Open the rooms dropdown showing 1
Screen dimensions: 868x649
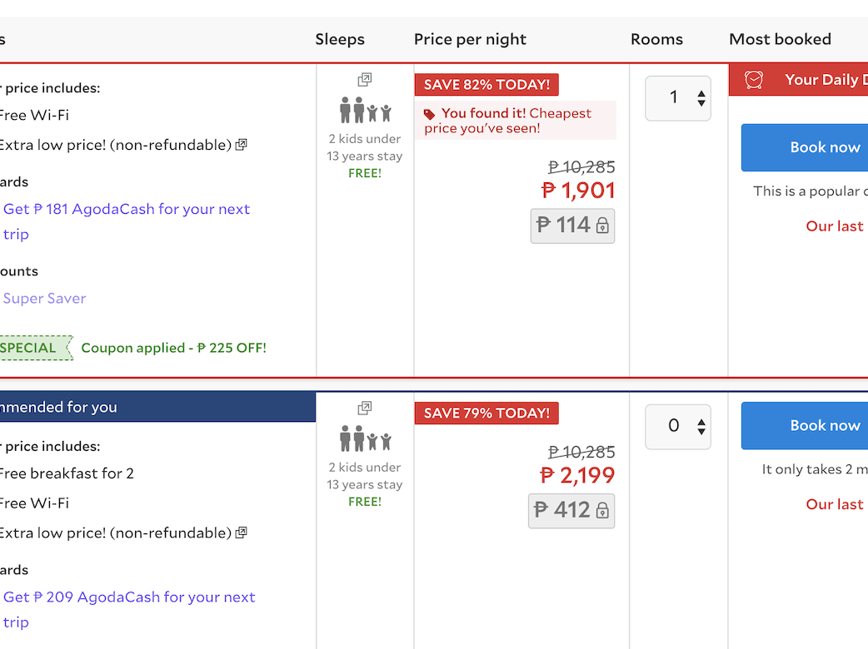[678, 98]
